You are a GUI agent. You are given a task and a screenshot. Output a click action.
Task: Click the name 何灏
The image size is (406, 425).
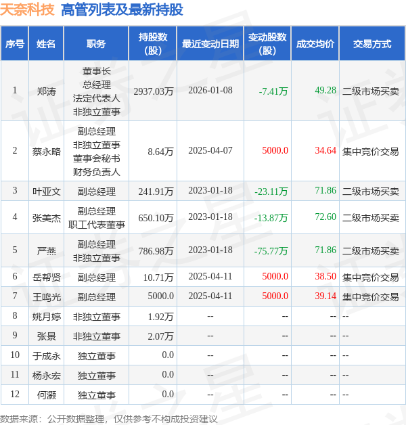click(46, 395)
